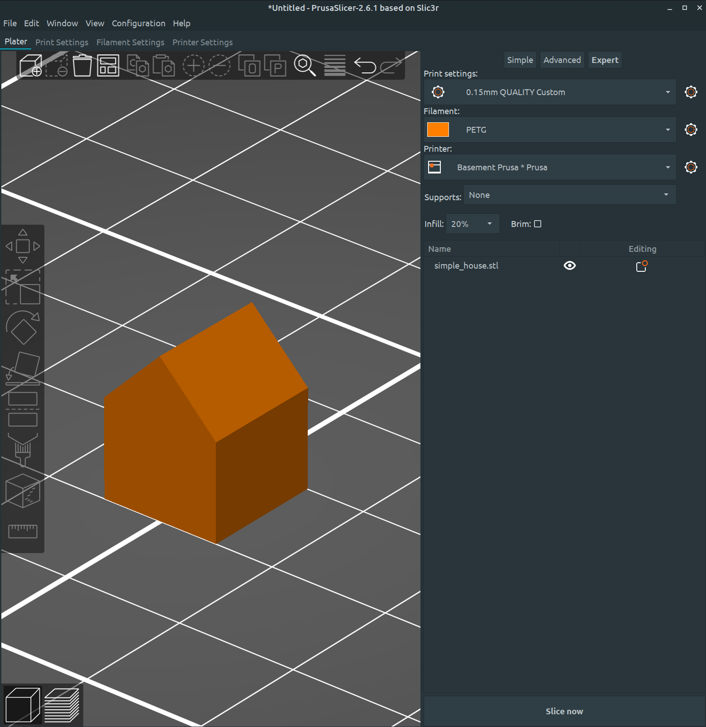Screen dimensions: 706x727
Task: Select the Move gizmo tool
Action: pos(23,246)
